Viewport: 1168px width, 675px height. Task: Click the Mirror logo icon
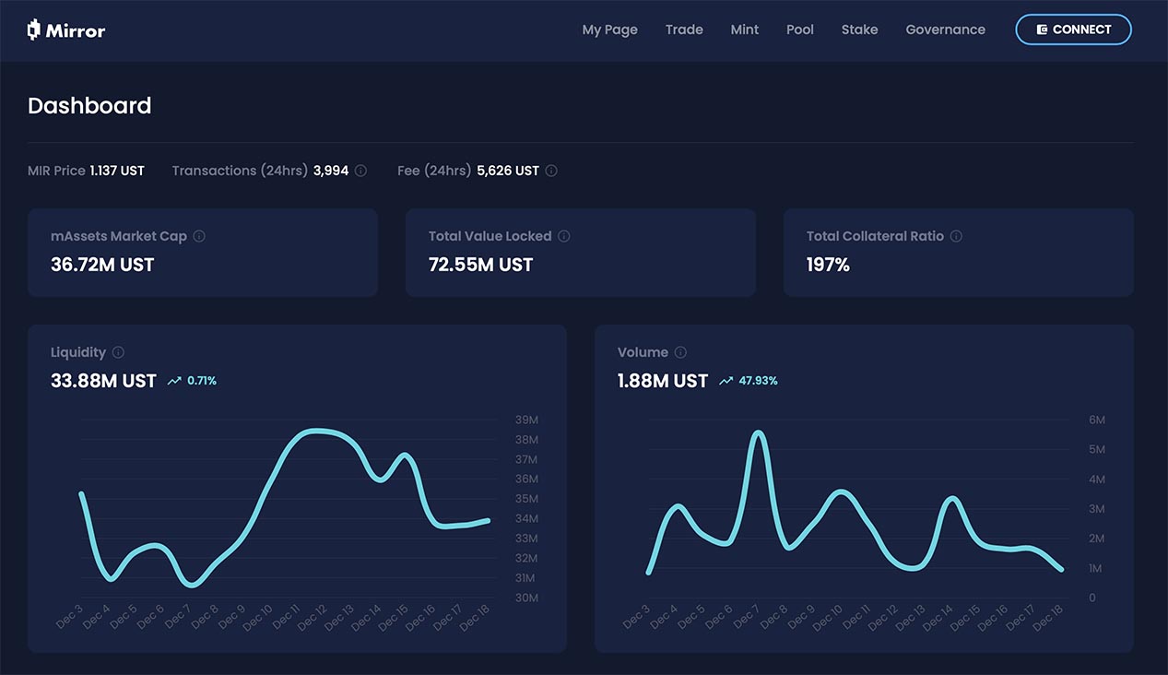(35, 30)
